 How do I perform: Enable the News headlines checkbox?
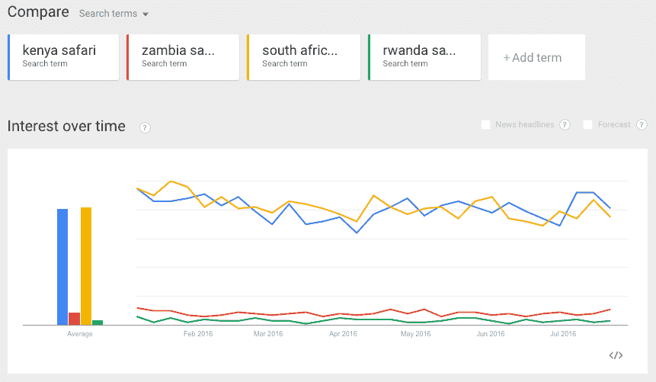point(486,125)
